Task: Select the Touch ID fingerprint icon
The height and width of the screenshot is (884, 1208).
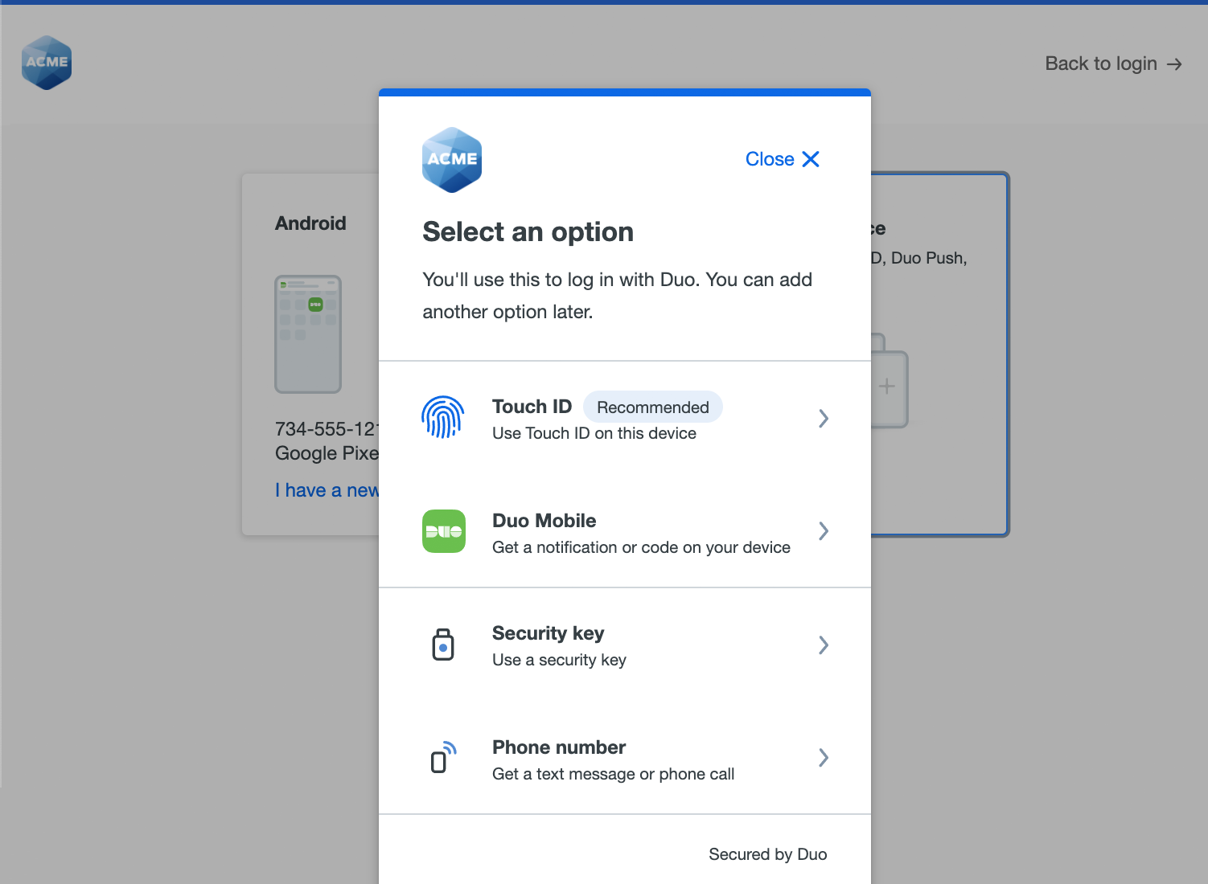Action: click(443, 417)
